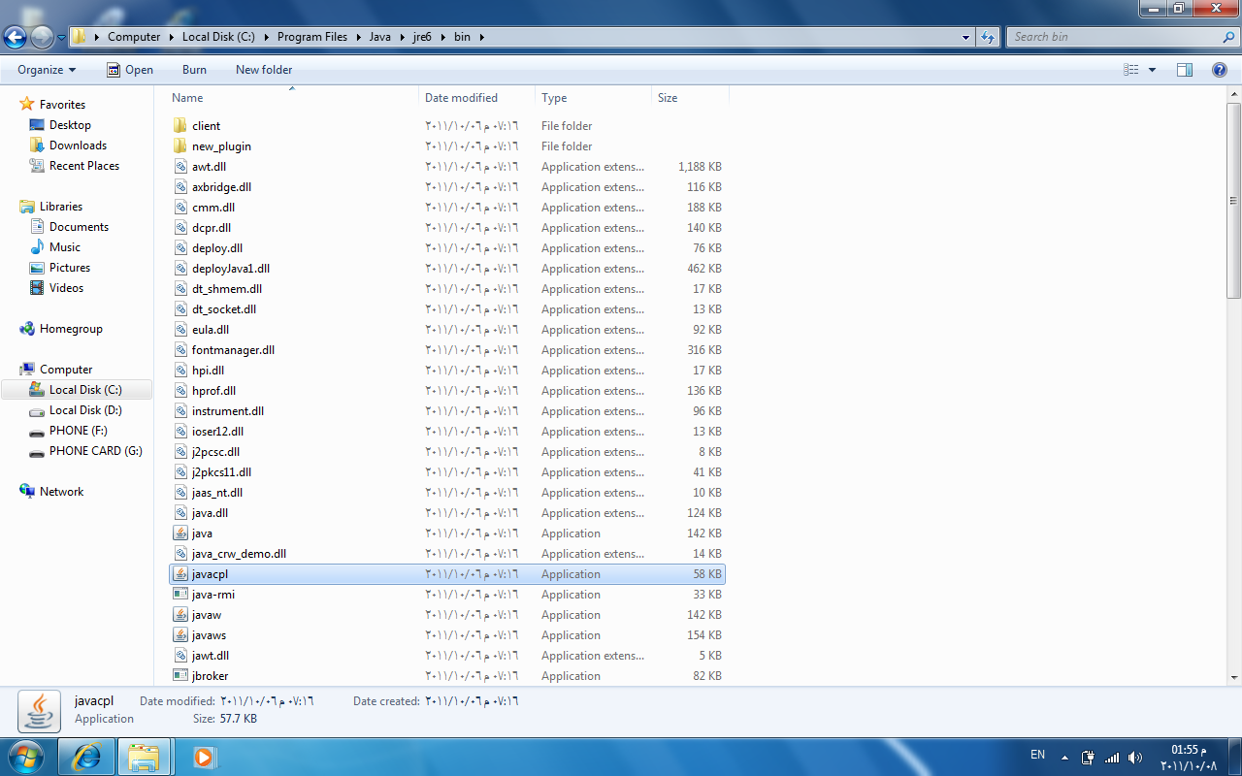
Task: Click the network signal tray icon
Action: tap(1112, 758)
